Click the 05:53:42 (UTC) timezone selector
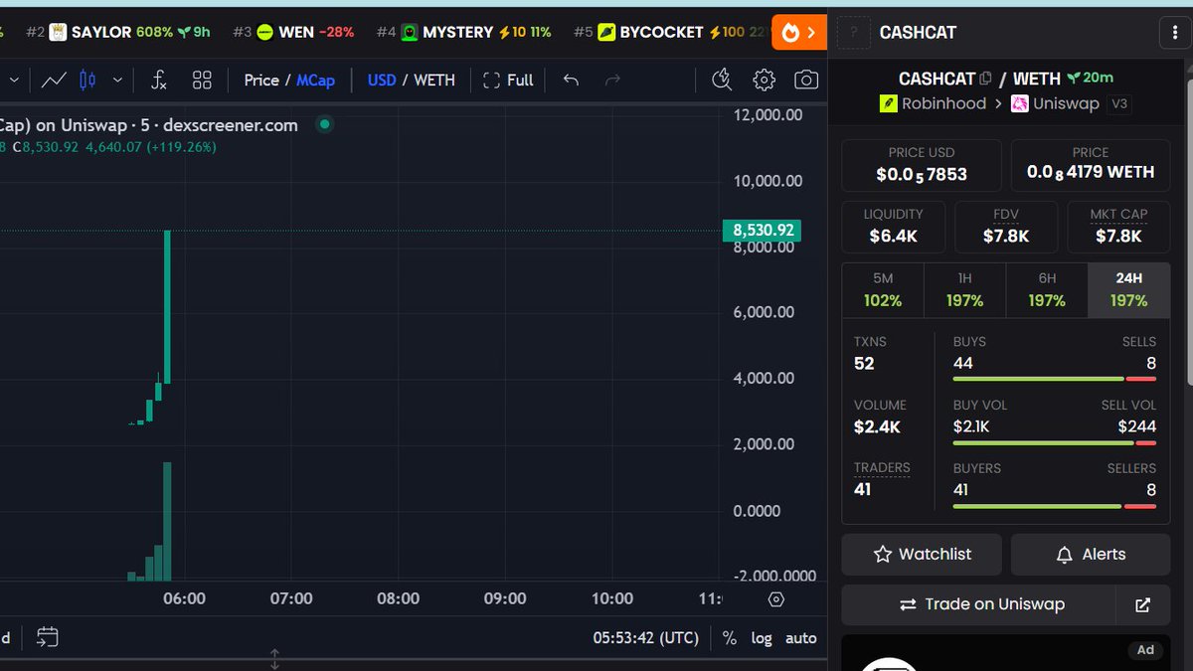The image size is (1193, 671). (x=646, y=638)
